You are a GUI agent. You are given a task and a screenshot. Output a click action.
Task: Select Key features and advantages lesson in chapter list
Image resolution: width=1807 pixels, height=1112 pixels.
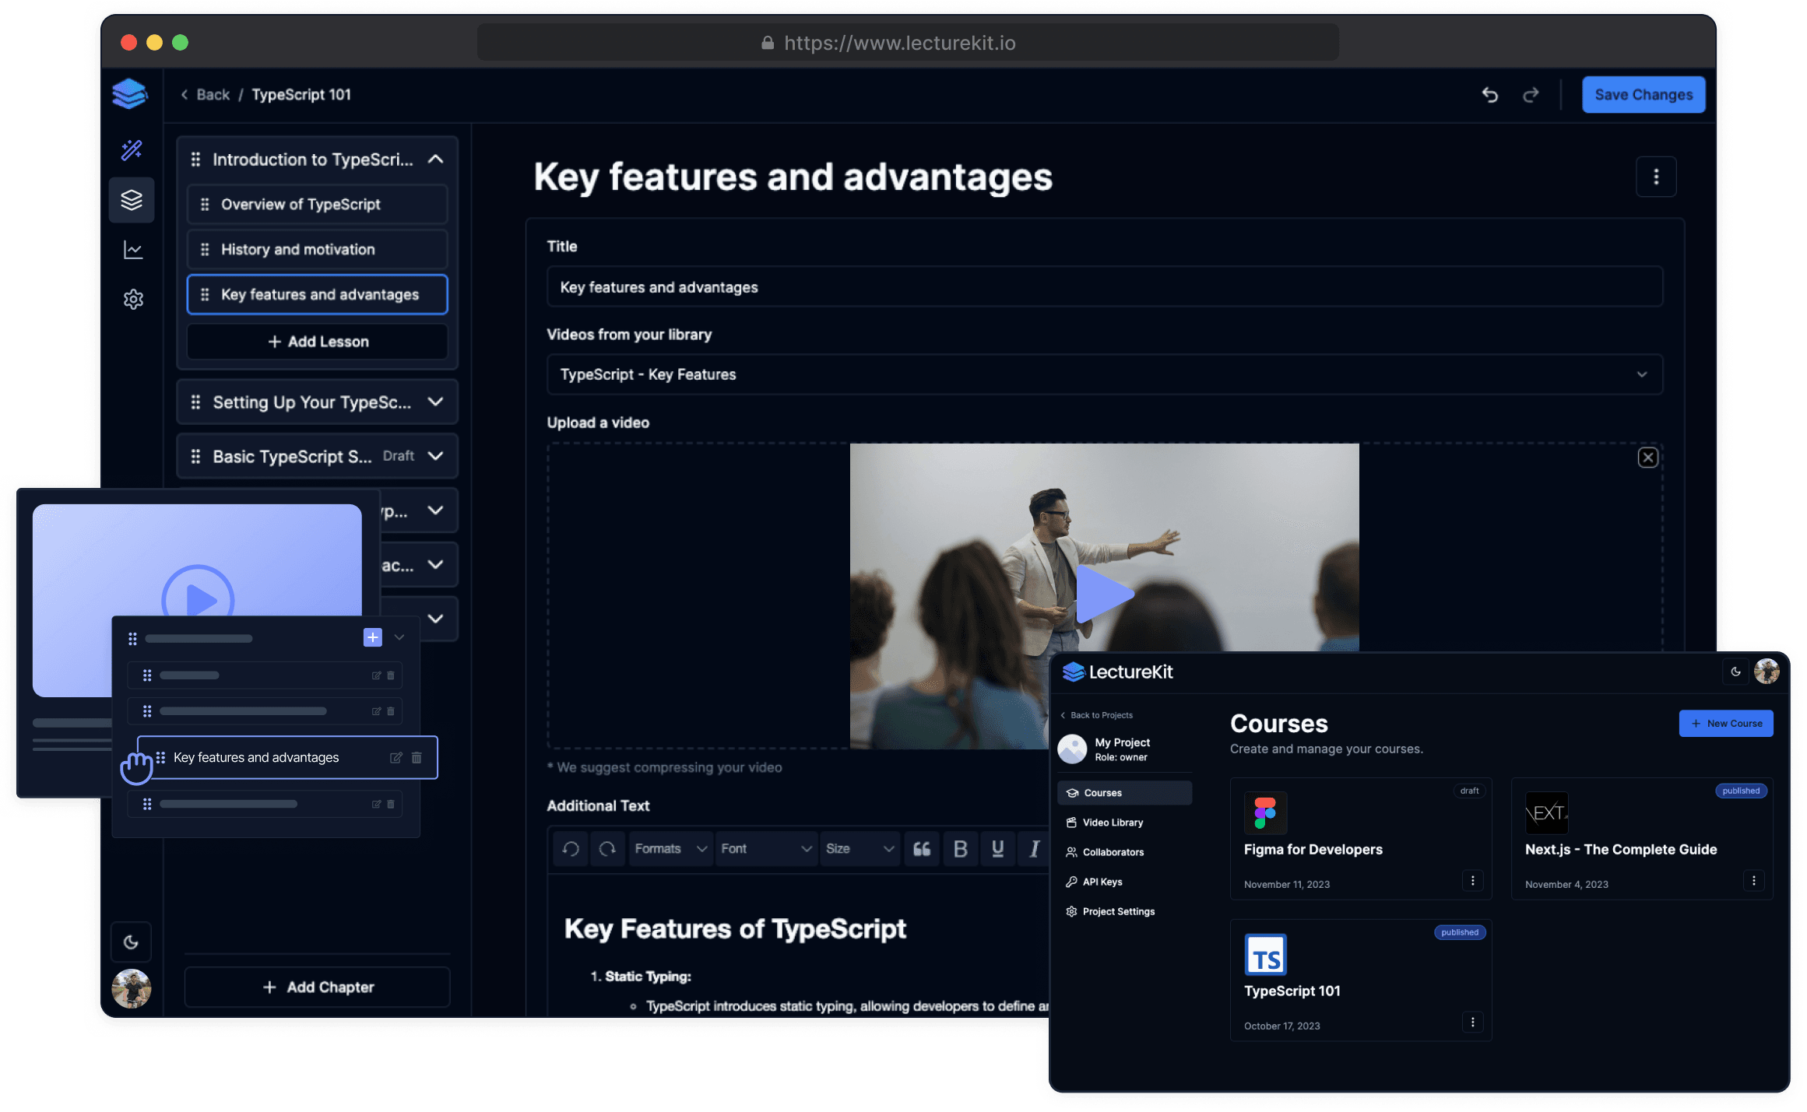point(318,295)
